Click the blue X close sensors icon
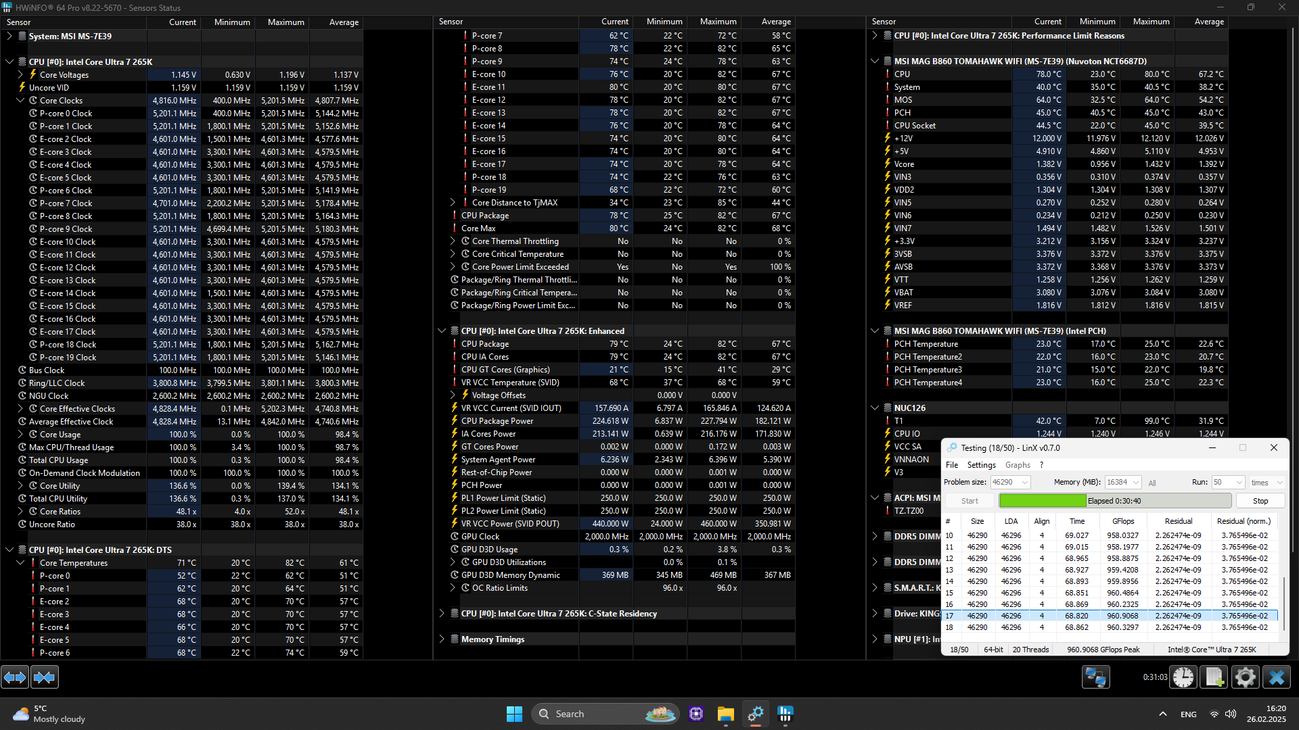This screenshot has height=730, width=1299. pyautogui.click(x=1277, y=677)
